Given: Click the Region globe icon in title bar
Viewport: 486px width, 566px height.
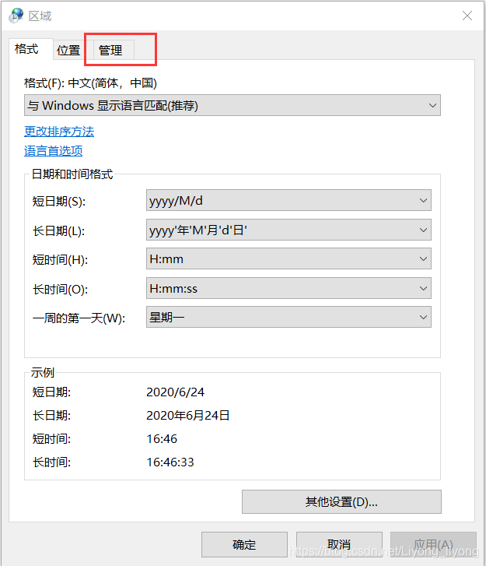Looking at the screenshot, I should tap(16, 16).
